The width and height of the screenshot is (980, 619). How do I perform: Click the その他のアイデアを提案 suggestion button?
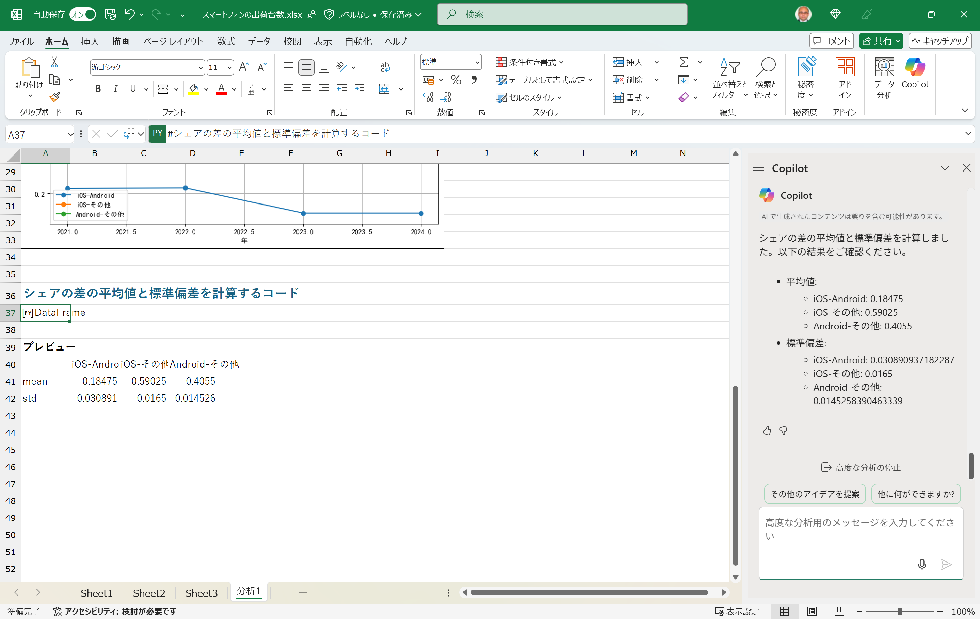(x=815, y=494)
